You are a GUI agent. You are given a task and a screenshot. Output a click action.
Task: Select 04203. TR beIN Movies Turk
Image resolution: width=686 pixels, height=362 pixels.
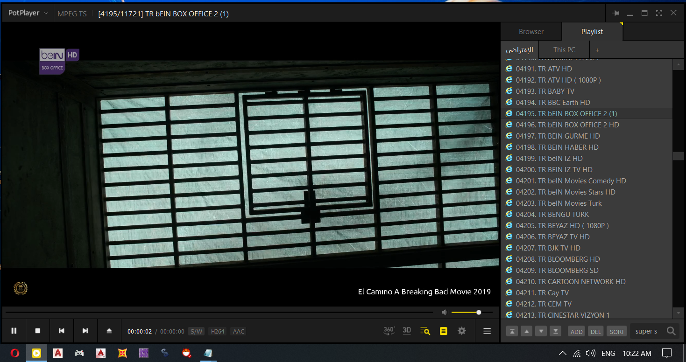(587, 203)
